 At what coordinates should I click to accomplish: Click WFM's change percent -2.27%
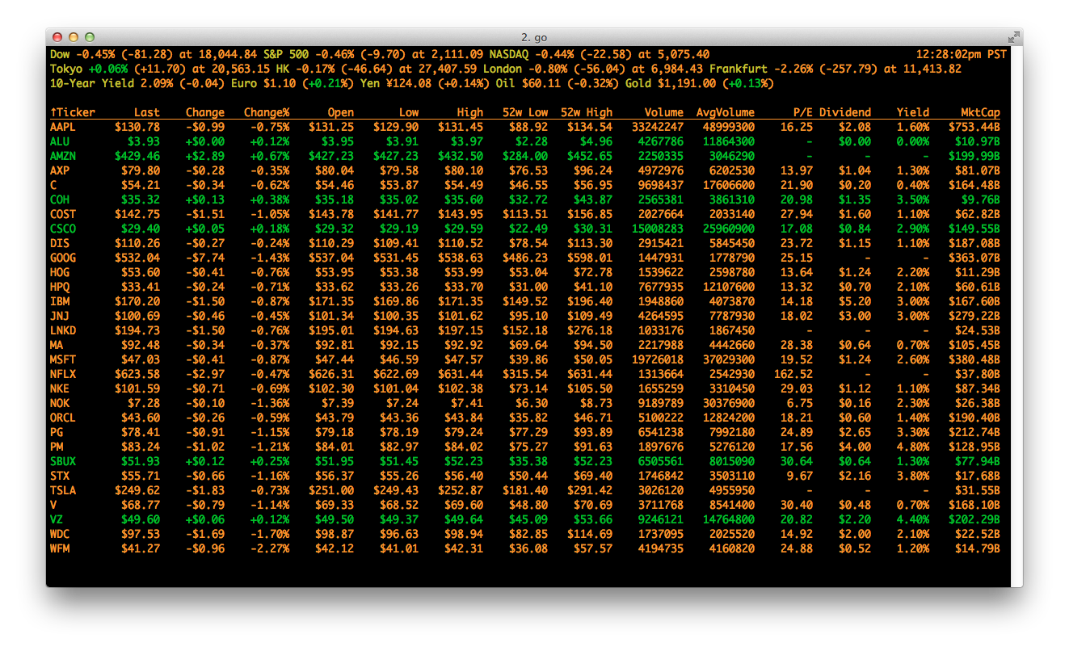[270, 548]
